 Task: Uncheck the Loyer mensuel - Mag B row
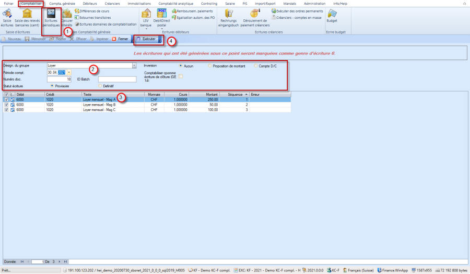(6, 105)
